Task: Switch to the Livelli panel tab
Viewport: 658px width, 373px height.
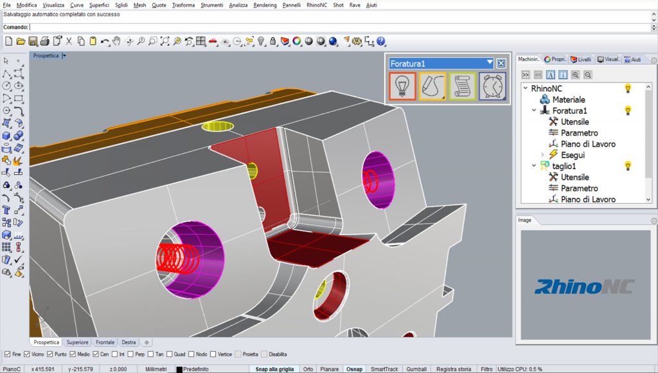Action: point(581,59)
